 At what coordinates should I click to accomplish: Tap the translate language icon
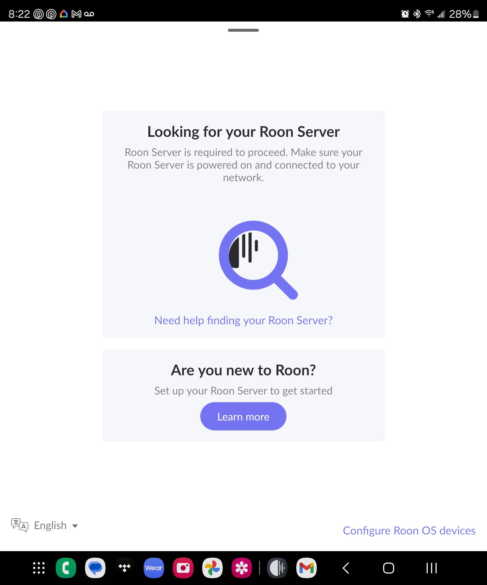[20, 525]
